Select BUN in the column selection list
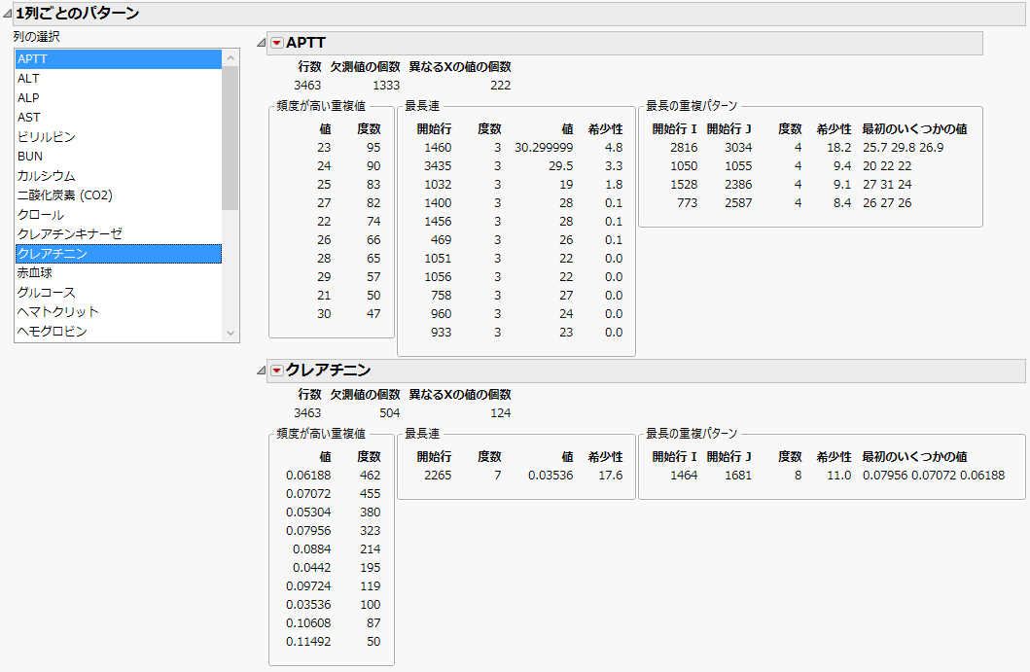Image resolution: width=1030 pixels, height=672 pixels. [58, 156]
